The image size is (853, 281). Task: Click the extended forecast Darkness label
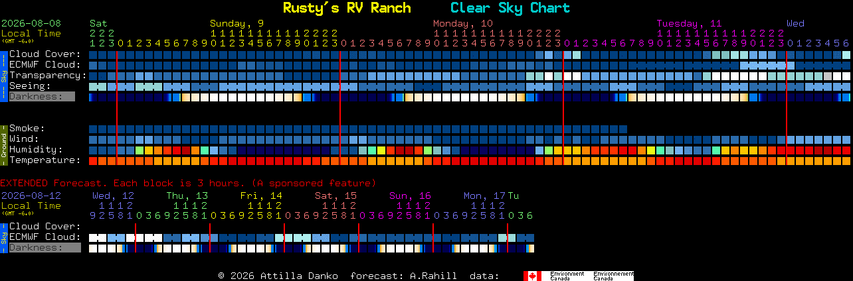(45, 248)
